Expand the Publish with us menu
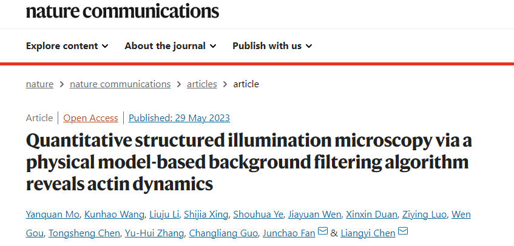514x246 pixels. 272,46
